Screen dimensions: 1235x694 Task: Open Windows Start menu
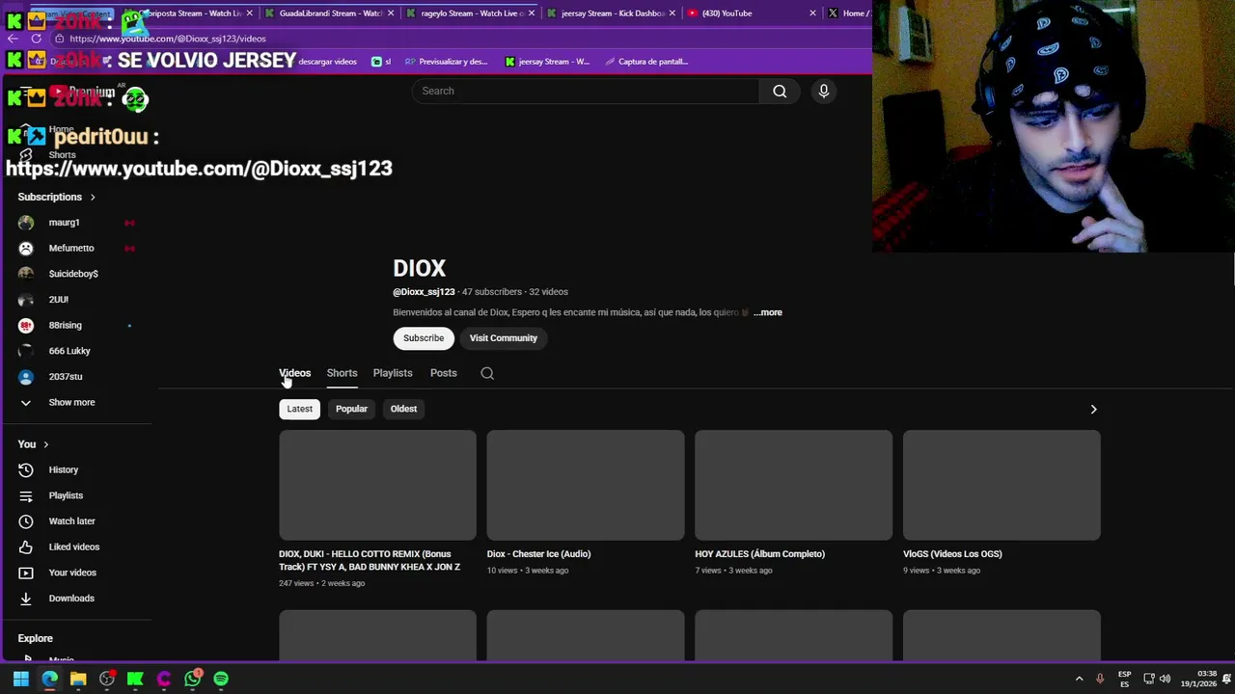(20, 679)
